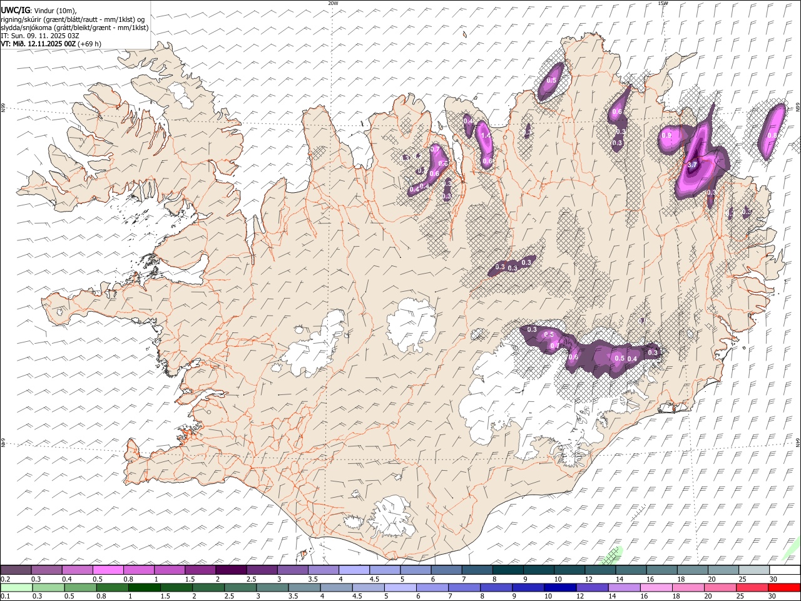The image size is (801, 601).
Task: Click the 2.5 green swatch in lower legend row
Action: pos(242,587)
